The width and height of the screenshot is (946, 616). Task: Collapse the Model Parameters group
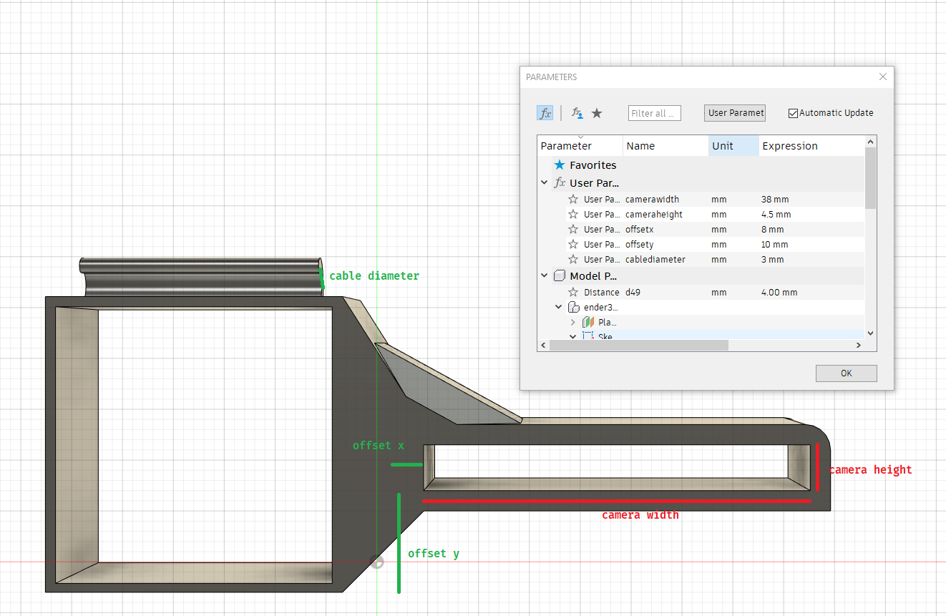pyautogui.click(x=545, y=276)
